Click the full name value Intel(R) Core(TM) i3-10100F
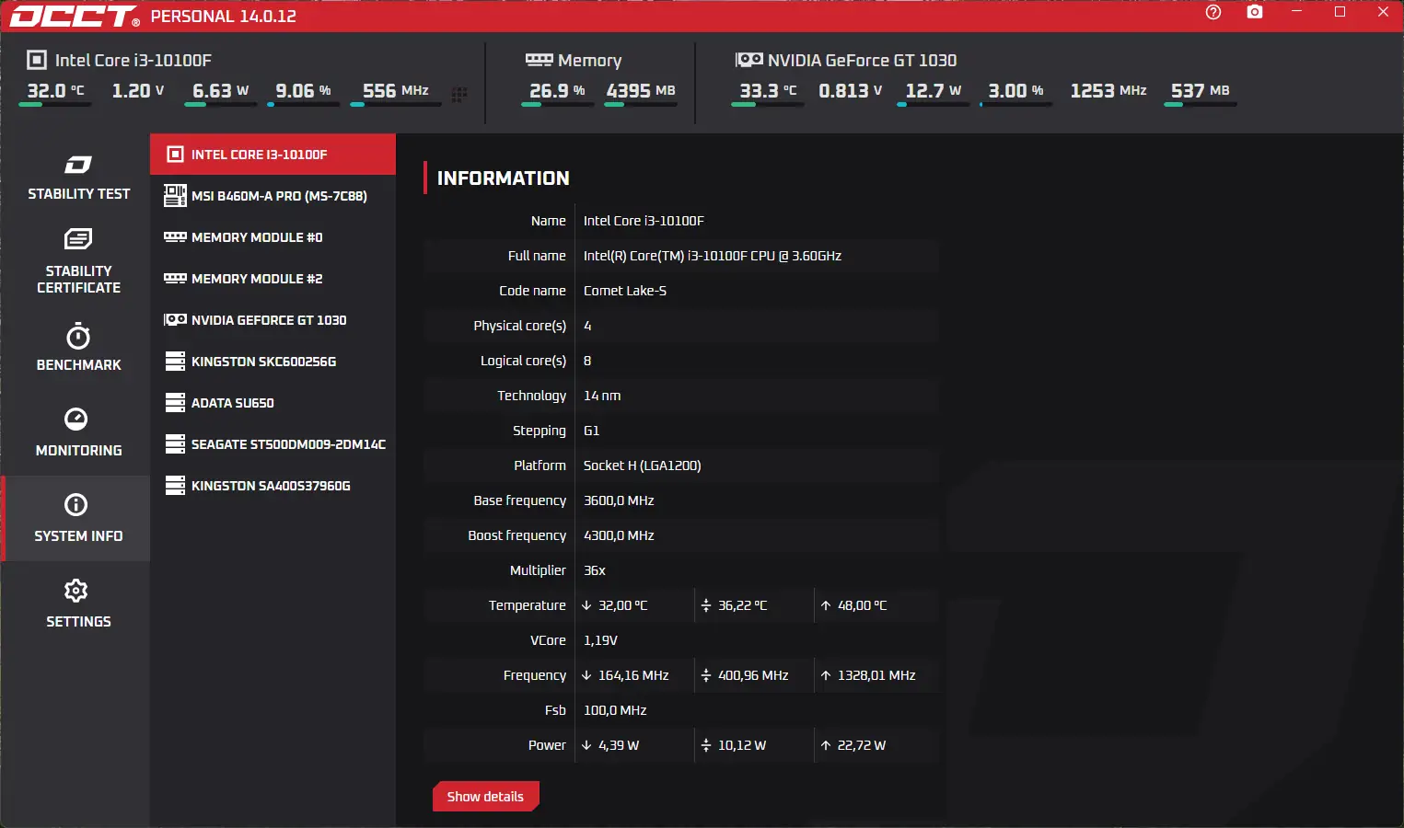 (x=713, y=256)
